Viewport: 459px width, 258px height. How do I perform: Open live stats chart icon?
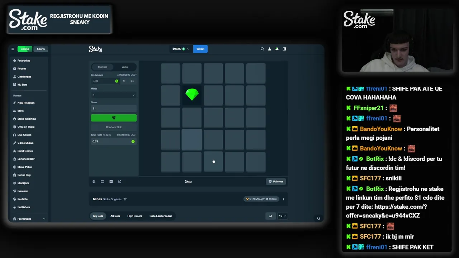[x=111, y=182]
